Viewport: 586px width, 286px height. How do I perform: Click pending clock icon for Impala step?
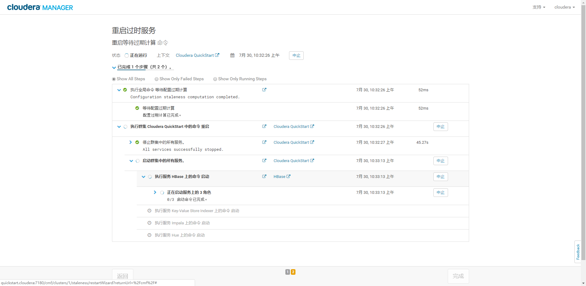(x=150, y=223)
